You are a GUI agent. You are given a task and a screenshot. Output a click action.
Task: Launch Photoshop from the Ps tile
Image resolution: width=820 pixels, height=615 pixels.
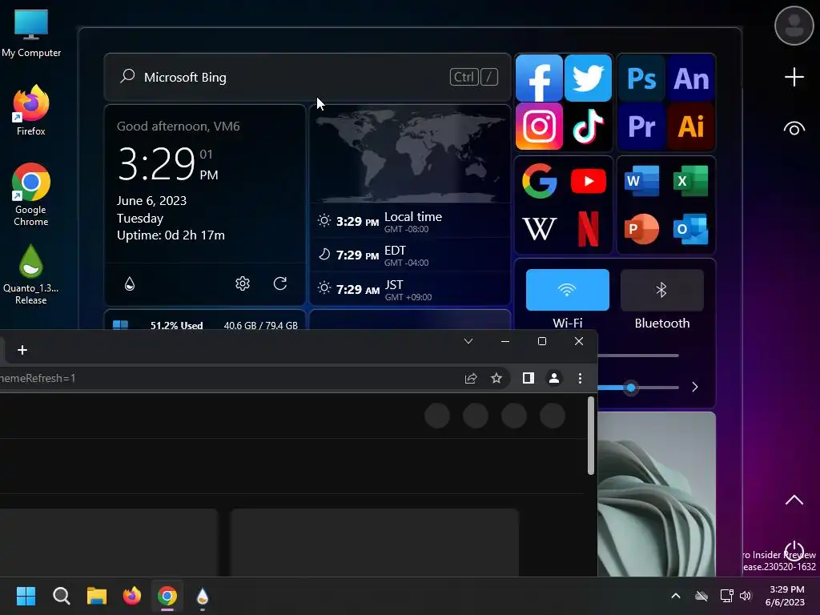[x=641, y=78]
